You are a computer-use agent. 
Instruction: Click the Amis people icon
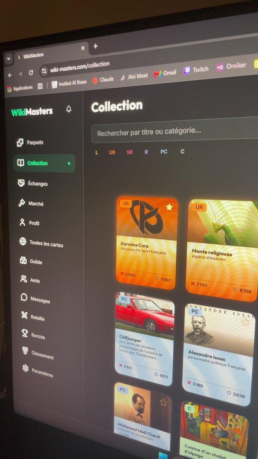[x=24, y=279]
